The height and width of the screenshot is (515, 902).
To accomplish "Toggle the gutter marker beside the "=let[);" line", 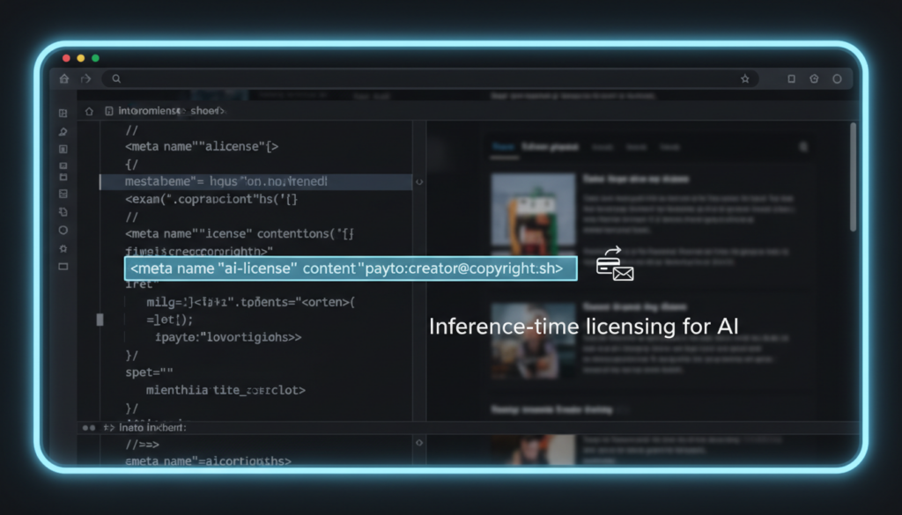I will [100, 320].
